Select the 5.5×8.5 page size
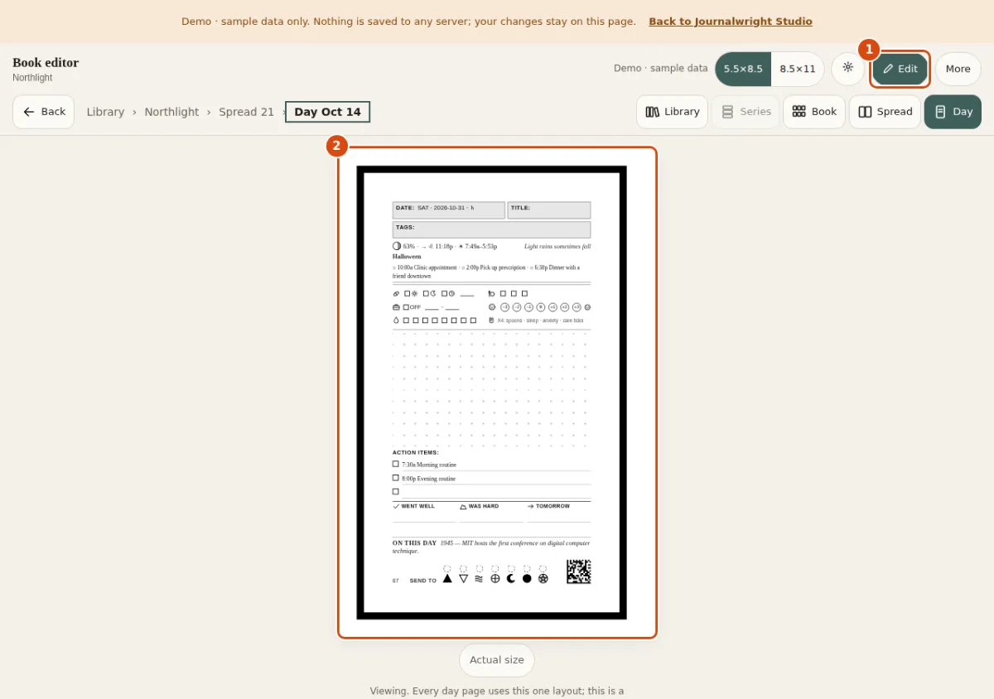 pos(743,69)
